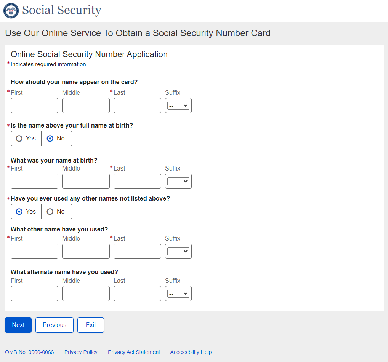Click the Exit button

click(x=91, y=325)
